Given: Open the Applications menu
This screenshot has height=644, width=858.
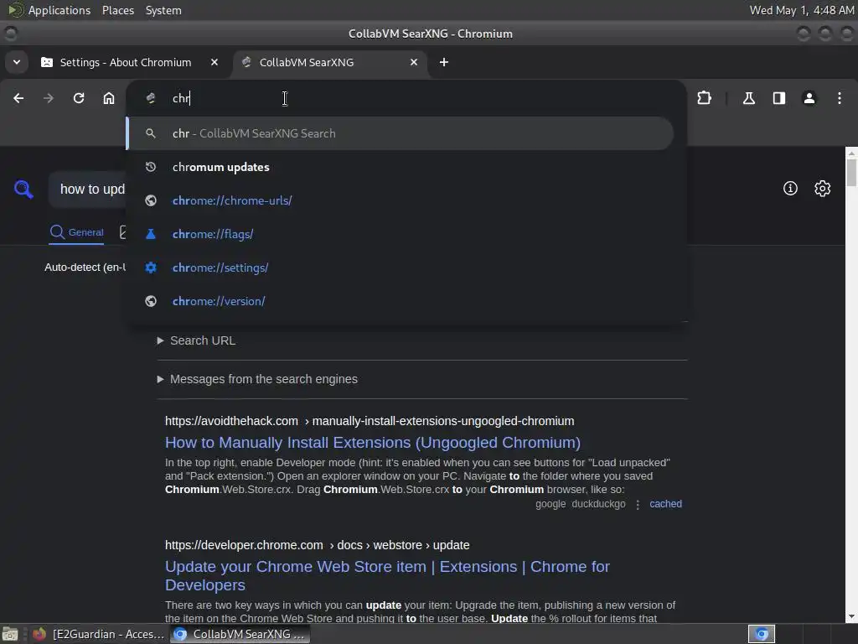Looking at the screenshot, I should (50, 10).
